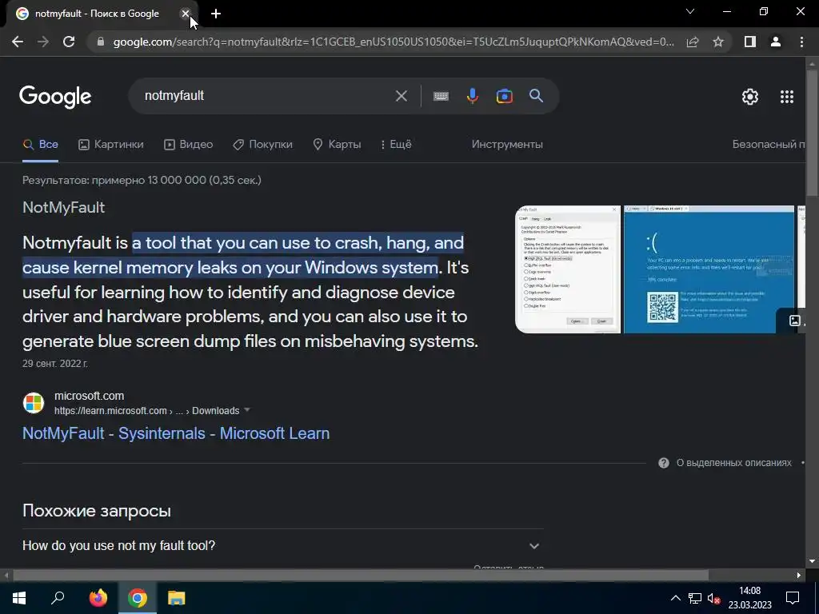Open dropdown arrow next to Downloads breadcrumb

coord(248,410)
